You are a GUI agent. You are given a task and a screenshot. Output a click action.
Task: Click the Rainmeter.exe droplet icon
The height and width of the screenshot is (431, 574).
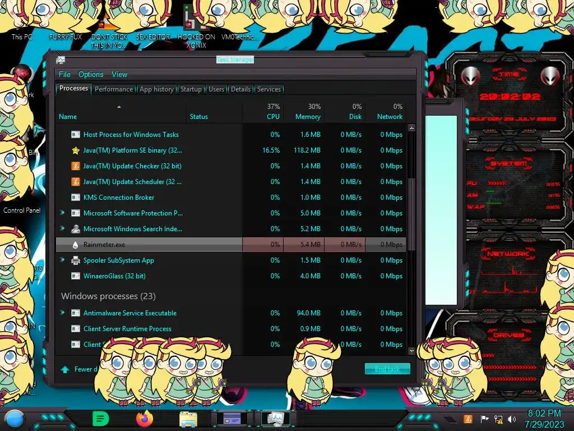point(76,245)
